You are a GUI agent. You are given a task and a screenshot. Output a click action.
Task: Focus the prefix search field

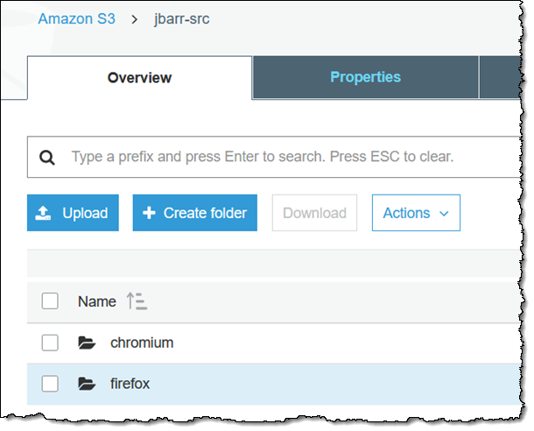tap(263, 158)
